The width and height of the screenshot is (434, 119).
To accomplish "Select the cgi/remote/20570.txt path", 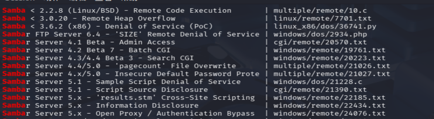I will click(320, 42).
